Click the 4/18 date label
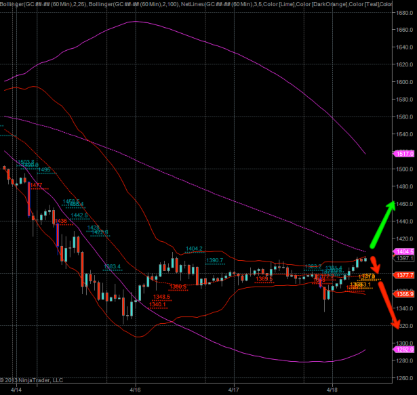Screen dimensions: 417x395 (332, 390)
